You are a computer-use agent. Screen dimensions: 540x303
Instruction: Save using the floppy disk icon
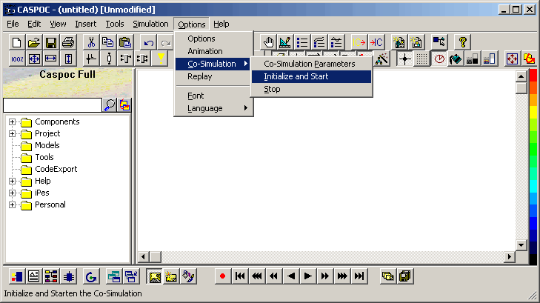(x=51, y=42)
